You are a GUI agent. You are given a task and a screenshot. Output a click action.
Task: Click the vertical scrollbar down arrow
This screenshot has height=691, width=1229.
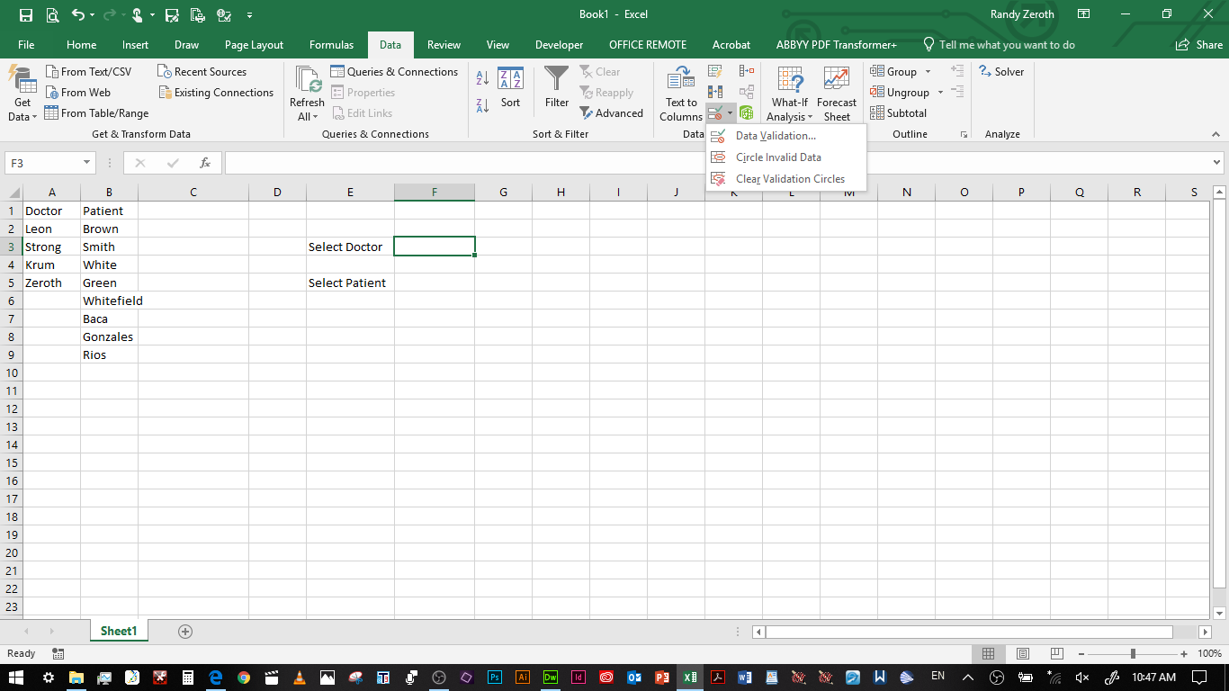[1220, 613]
